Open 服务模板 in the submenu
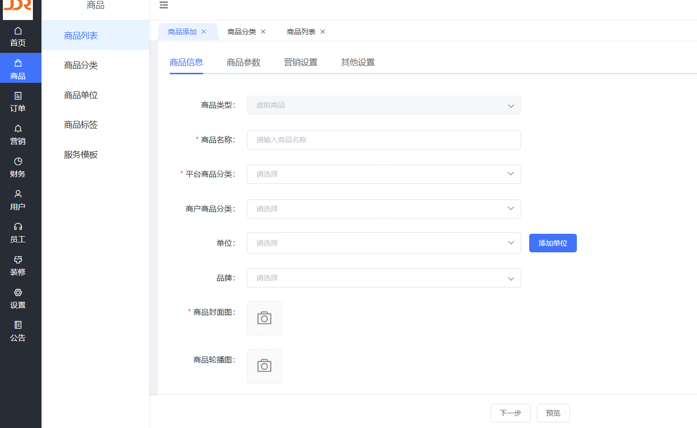The image size is (697, 428). (95, 155)
